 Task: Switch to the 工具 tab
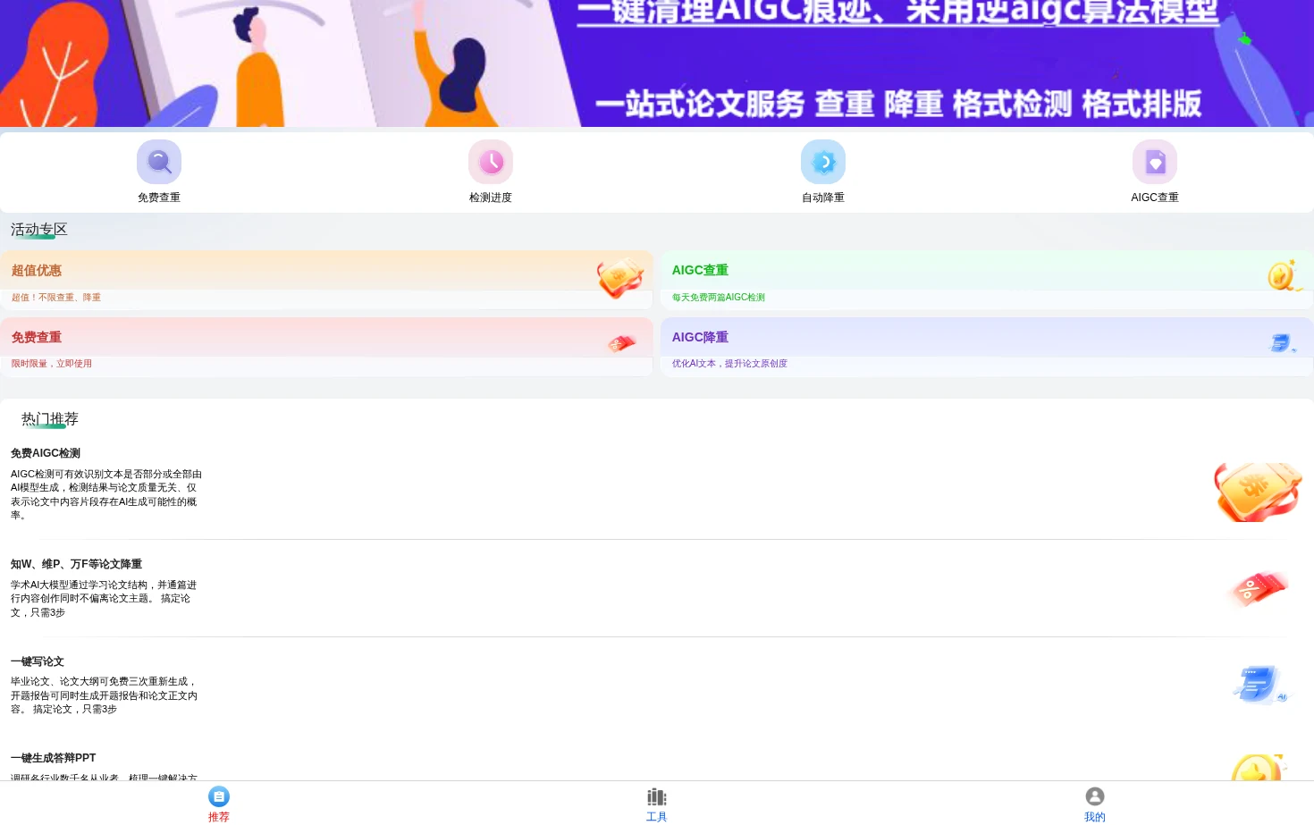pos(657,804)
